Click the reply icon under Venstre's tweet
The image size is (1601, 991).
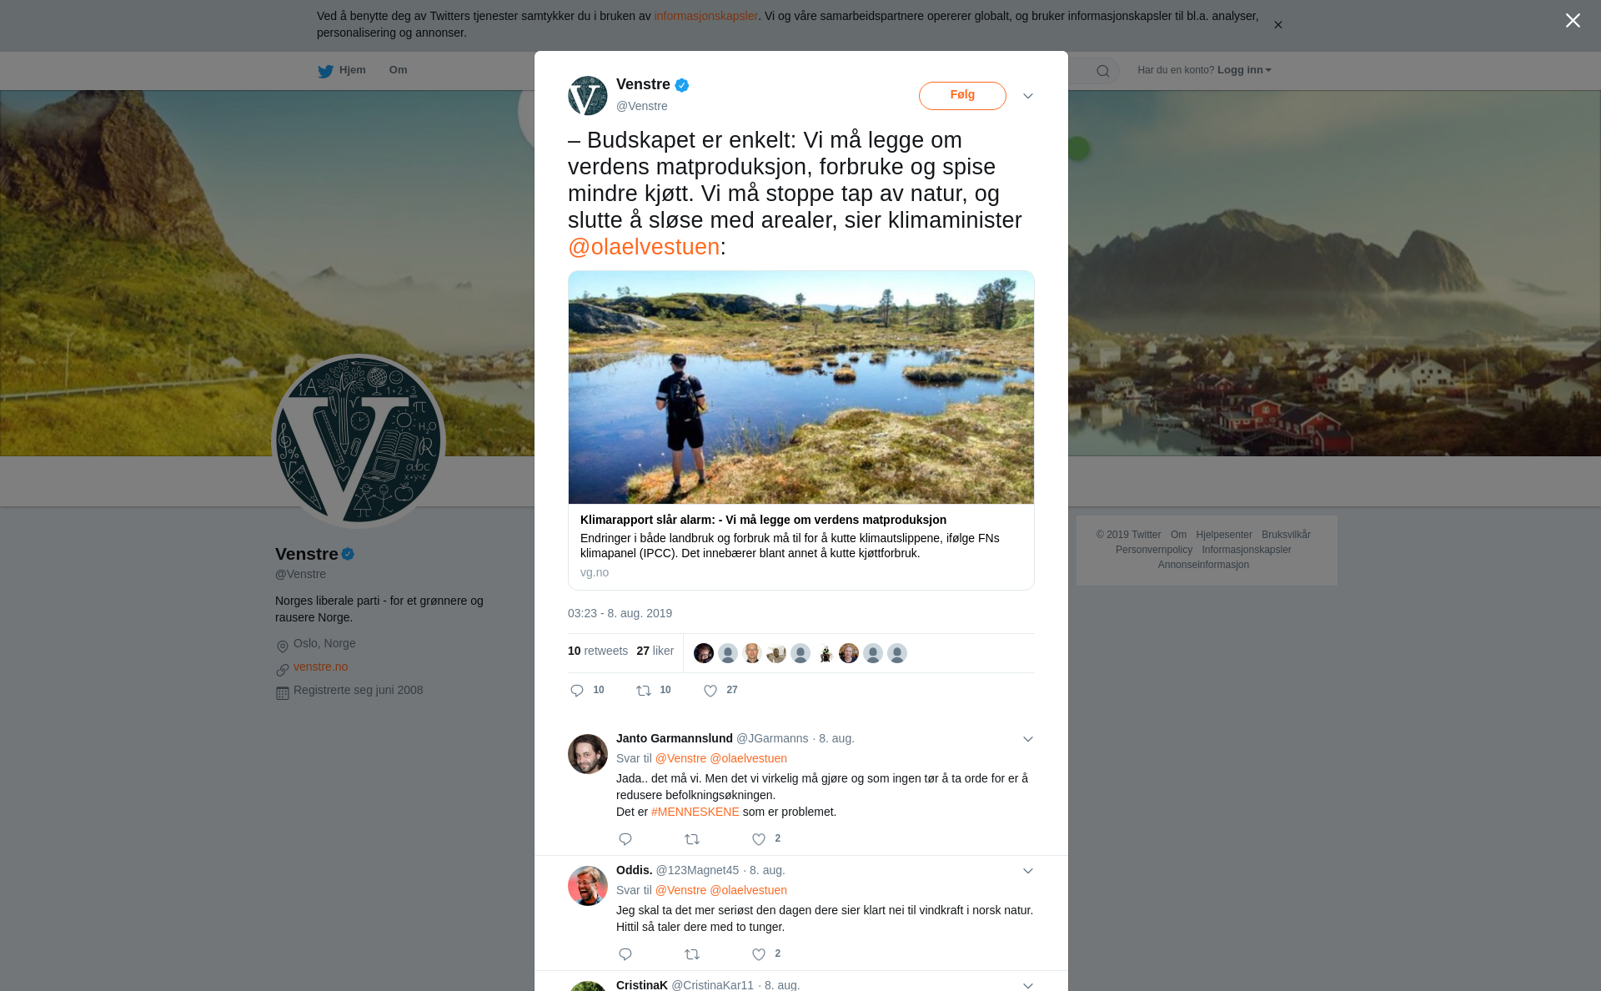[x=577, y=691]
